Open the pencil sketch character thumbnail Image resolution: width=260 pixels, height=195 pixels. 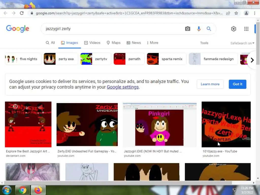point(87,172)
